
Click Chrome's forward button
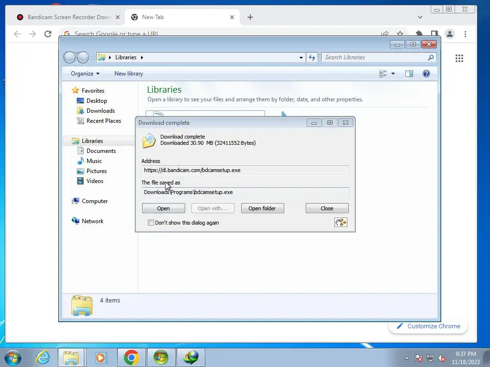point(33,34)
